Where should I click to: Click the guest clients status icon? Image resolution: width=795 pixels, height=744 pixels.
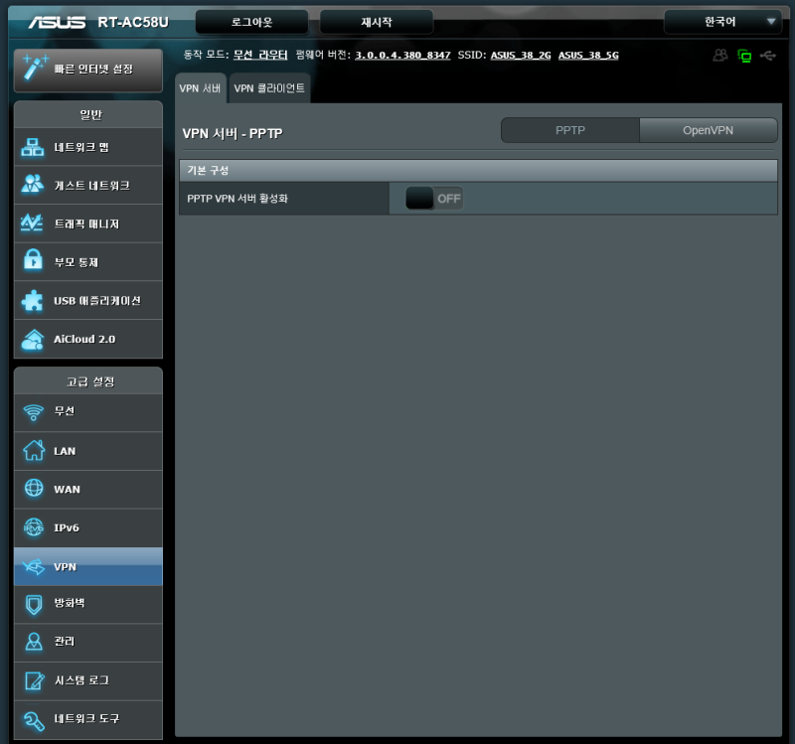[719, 55]
